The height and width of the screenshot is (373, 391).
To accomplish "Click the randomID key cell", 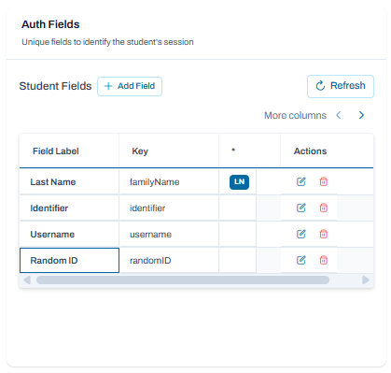I will 169,261.
